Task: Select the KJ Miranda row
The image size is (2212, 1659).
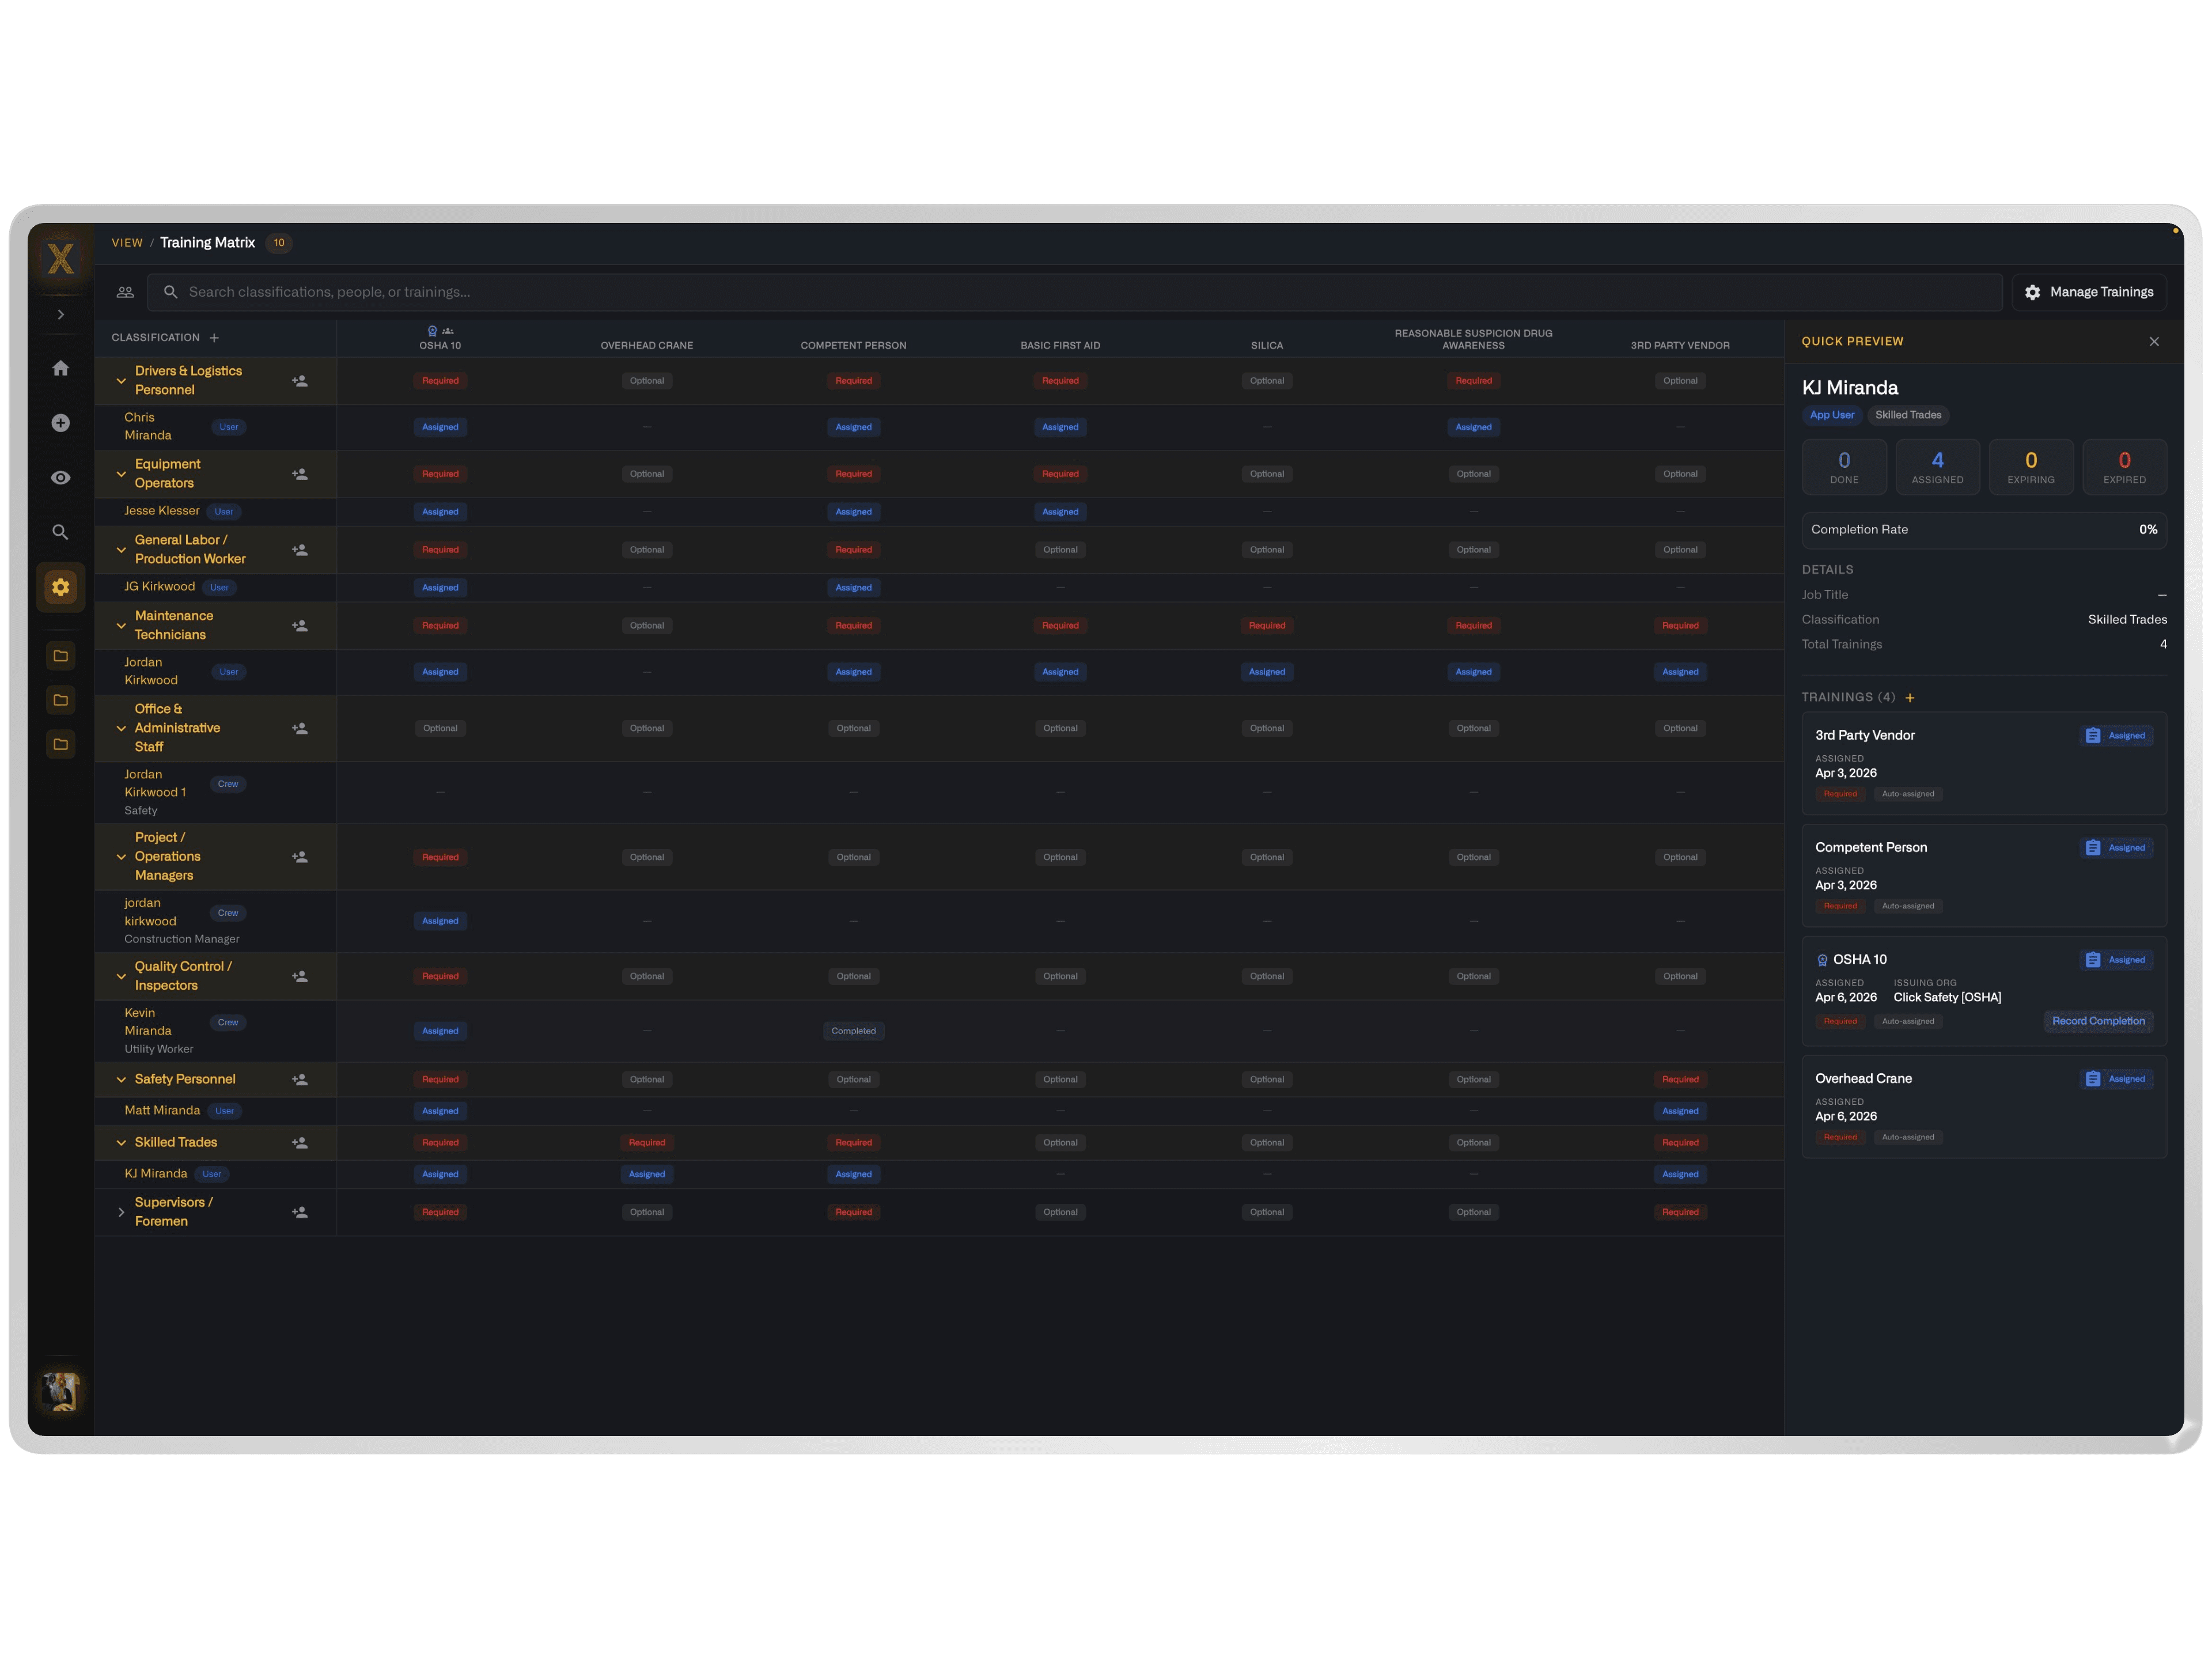Action: point(940,1174)
